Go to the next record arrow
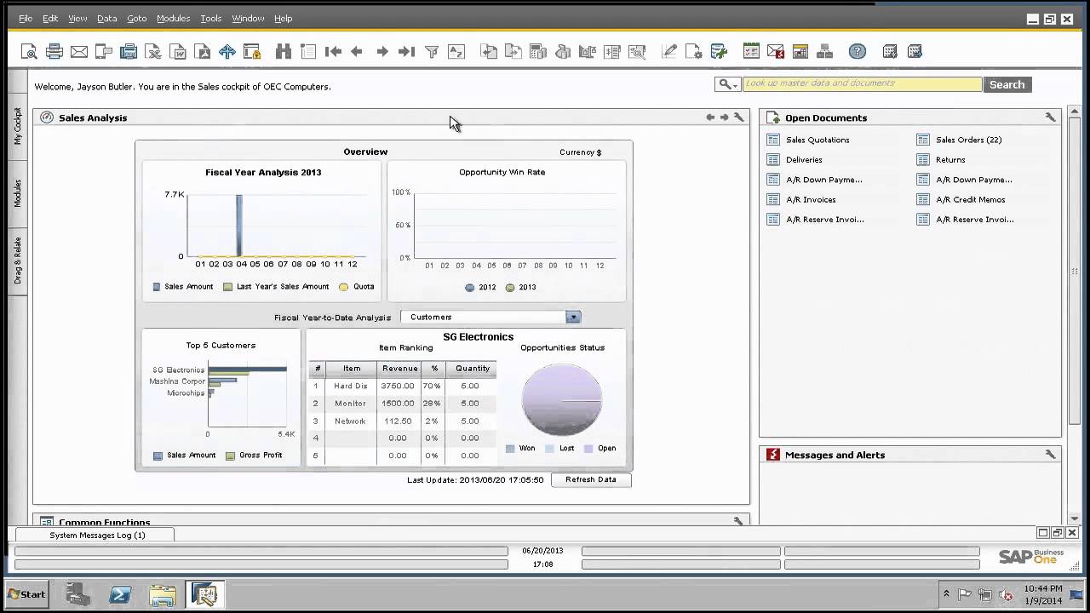This screenshot has height=613, width=1090. 382,52
